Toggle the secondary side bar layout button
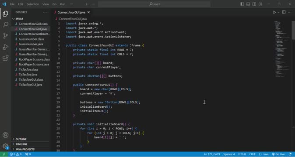The width and height of the screenshot is (295, 157). pyautogui.click(x=254, y=4)
